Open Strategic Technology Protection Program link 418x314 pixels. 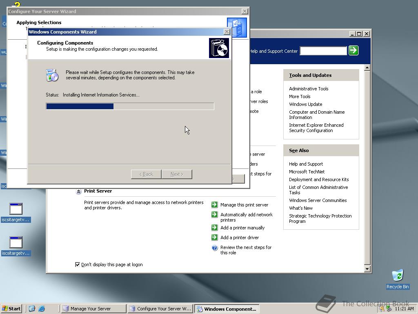pos(320,218)
